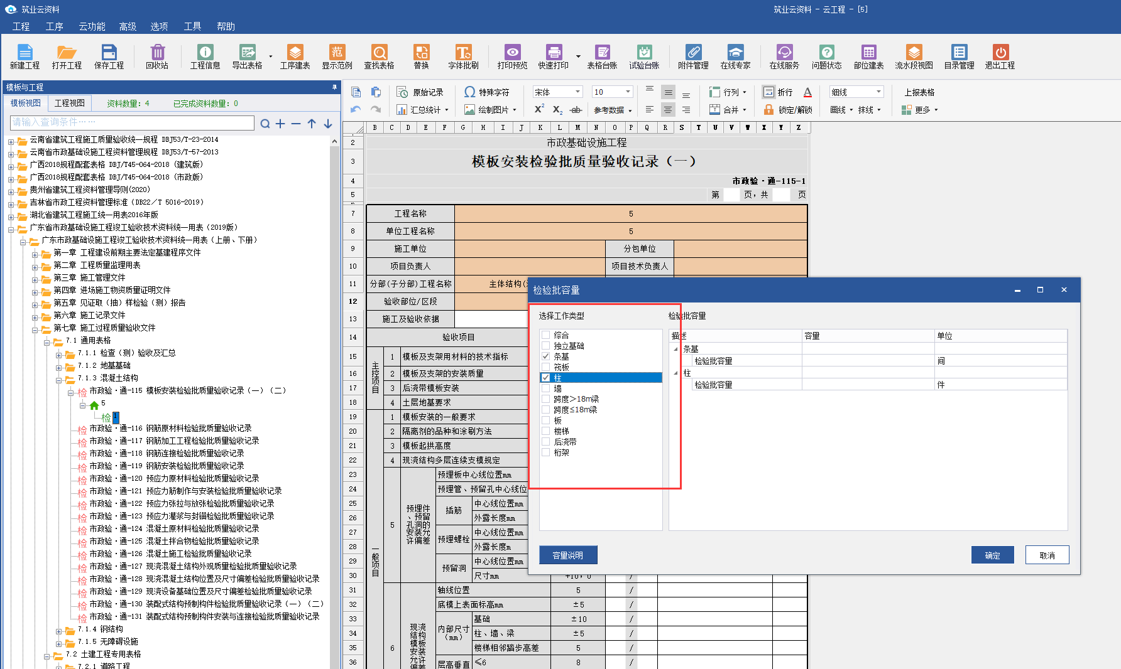
Task: Check the 后浇带 checkbox
Action: tap(546, 442)
